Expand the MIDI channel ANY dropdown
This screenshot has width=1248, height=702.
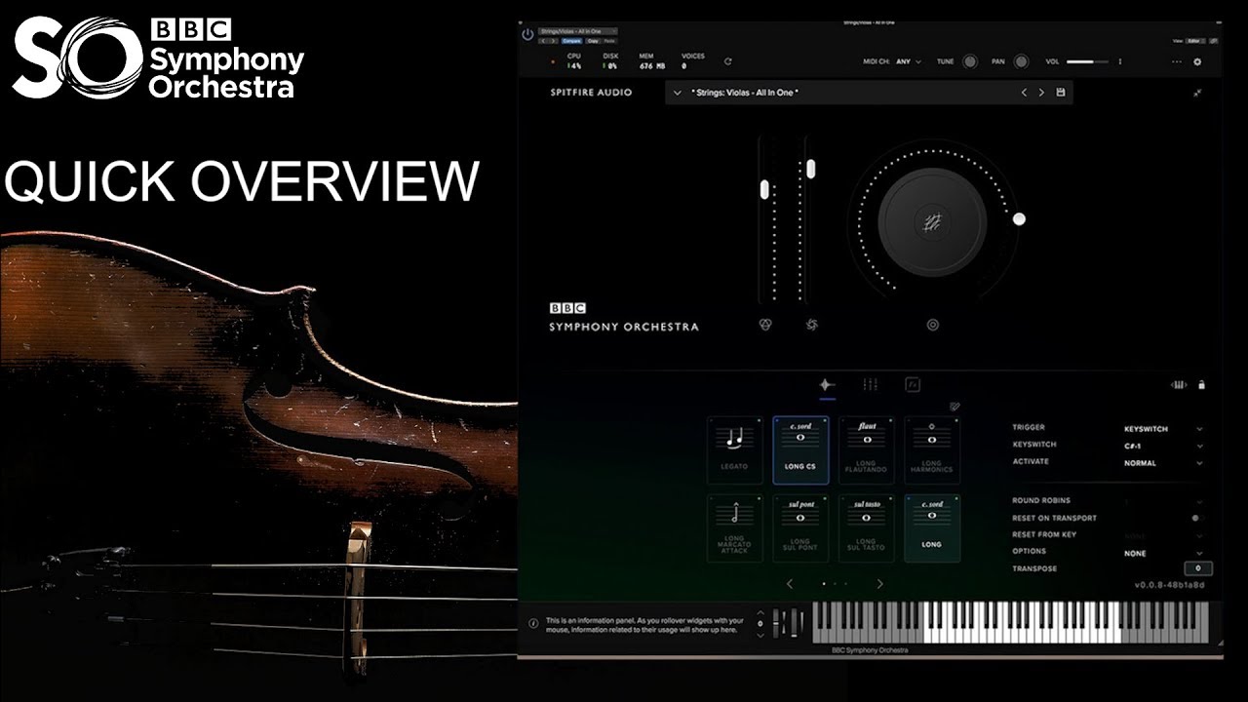908,61
